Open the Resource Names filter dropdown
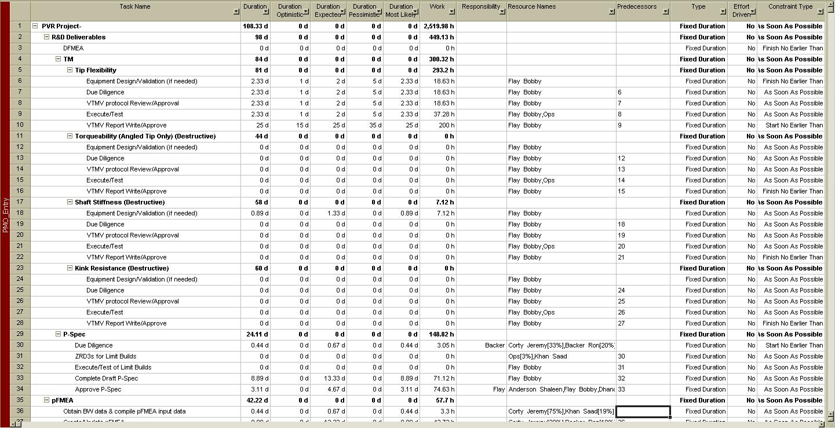835x428 pixels. (x=612, y=12)
